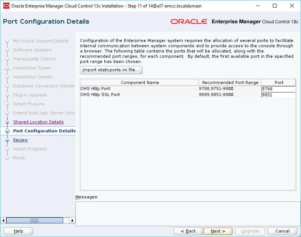Click the Component Name column header
The image size is (301, 237).
coord(140,82)
